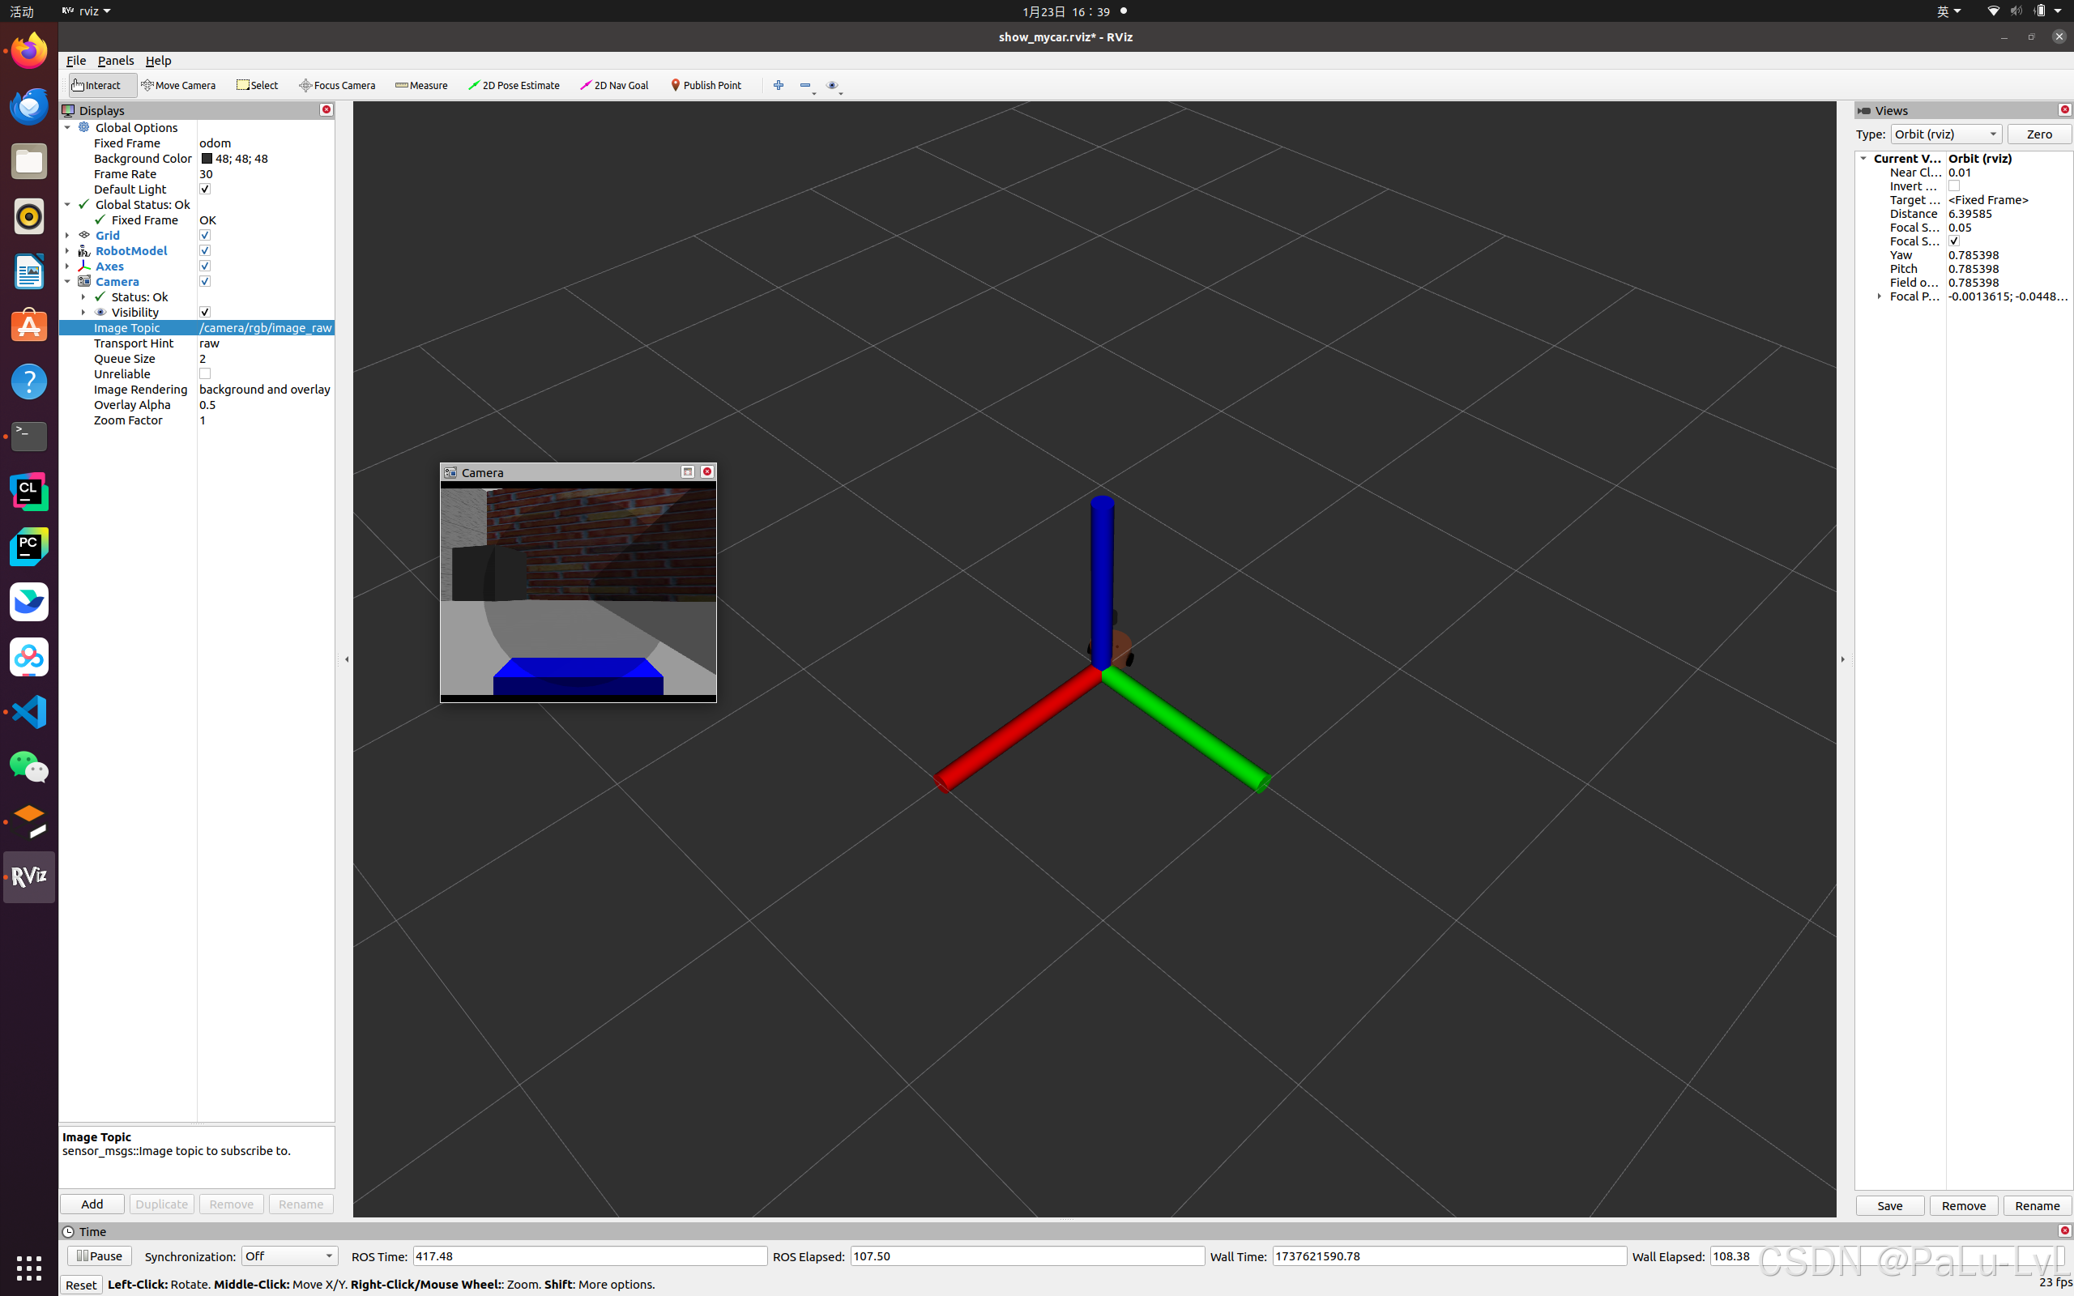Open the view Type combo box
The image size is (2074, 1296).
coord(1945,134)
